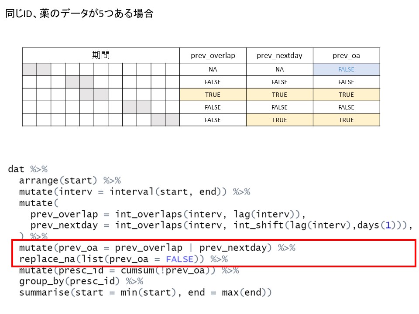Select the 期間 table header cell
Image resolution: width=419 pixels, height=314 pixels.
pos(101,55)
